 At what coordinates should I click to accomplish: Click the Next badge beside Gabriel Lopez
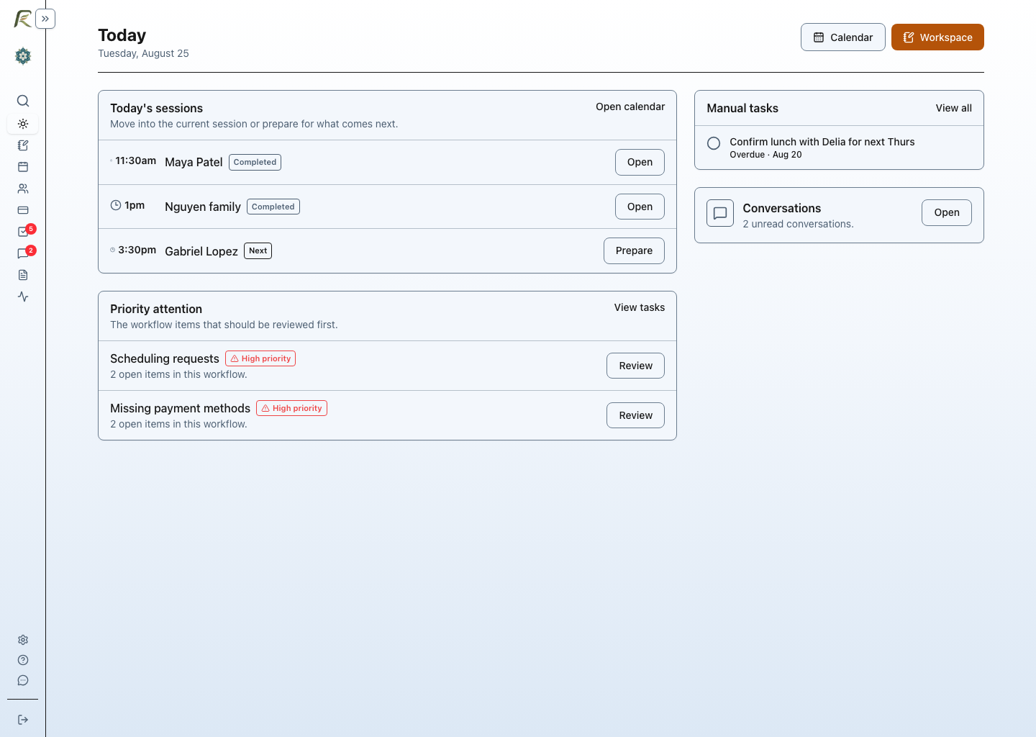tap(258, 250)
